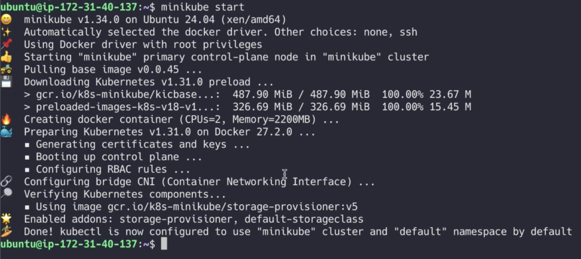Click the whale emoji beside Preparing Kubernetes
Viewport: 581px width, 259px height.
[6, 131]
